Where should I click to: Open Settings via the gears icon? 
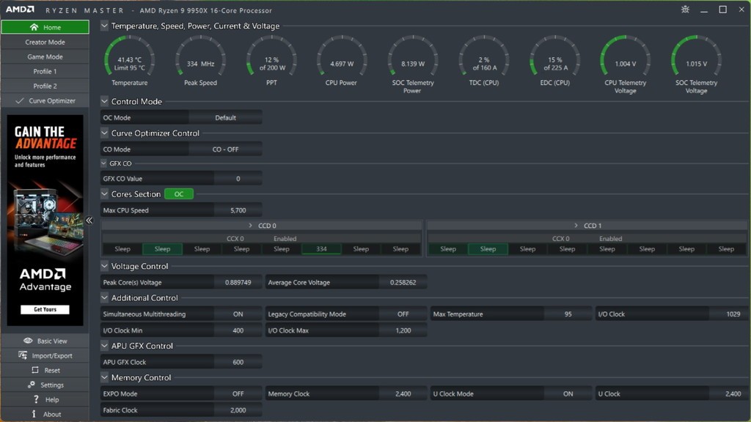pyautogui.click(x=31, y=385)
